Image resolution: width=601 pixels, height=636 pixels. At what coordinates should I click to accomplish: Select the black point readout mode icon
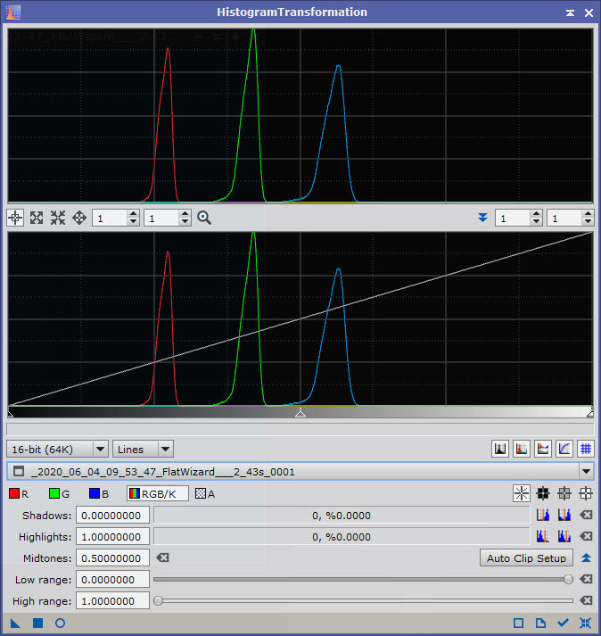tap(543, 493)
